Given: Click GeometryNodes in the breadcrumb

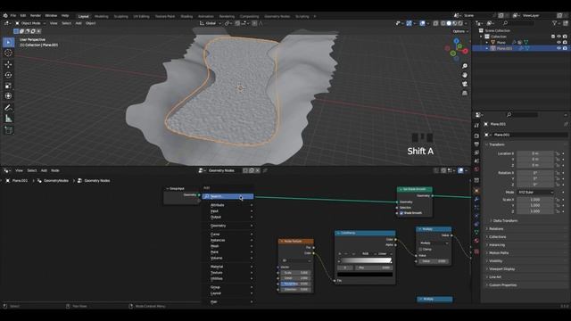Looking at the screenshot, I should pyautogui.click(x=56, y=180).
